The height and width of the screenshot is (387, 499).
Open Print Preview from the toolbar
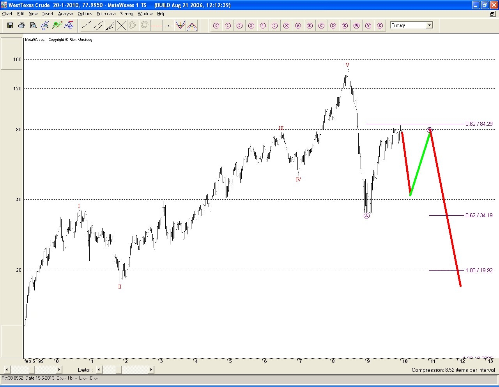pos(33,26)
